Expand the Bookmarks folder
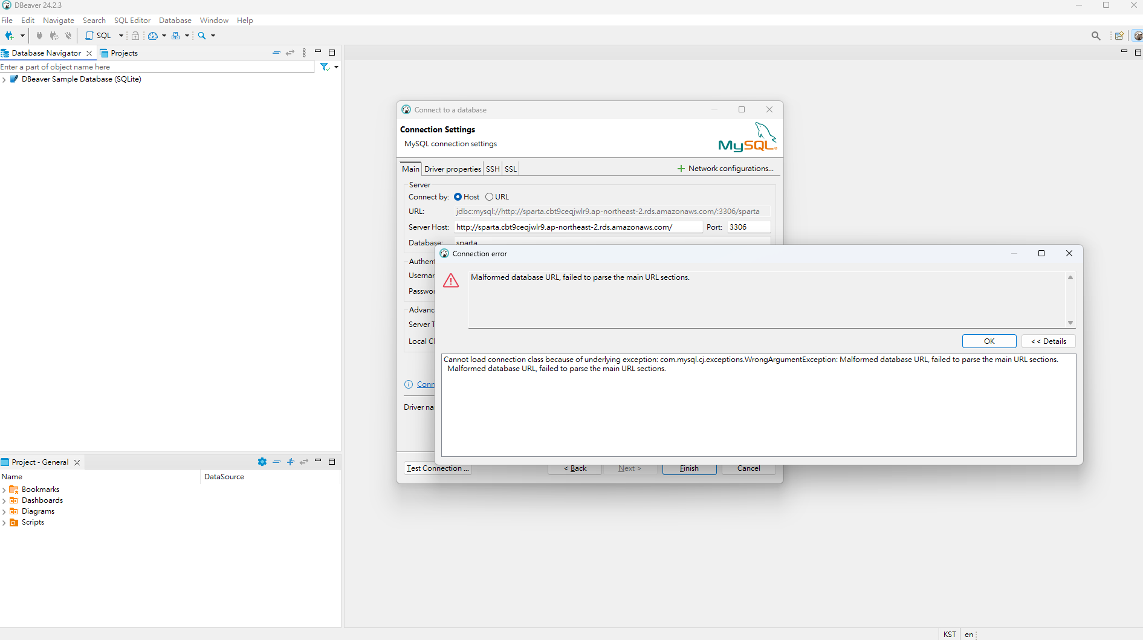The height and width of the screenshot is (640, 1143). (4, 490)
